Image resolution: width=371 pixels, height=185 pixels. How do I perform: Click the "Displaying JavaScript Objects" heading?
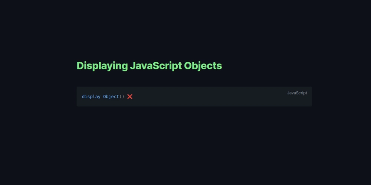(149, 66)
